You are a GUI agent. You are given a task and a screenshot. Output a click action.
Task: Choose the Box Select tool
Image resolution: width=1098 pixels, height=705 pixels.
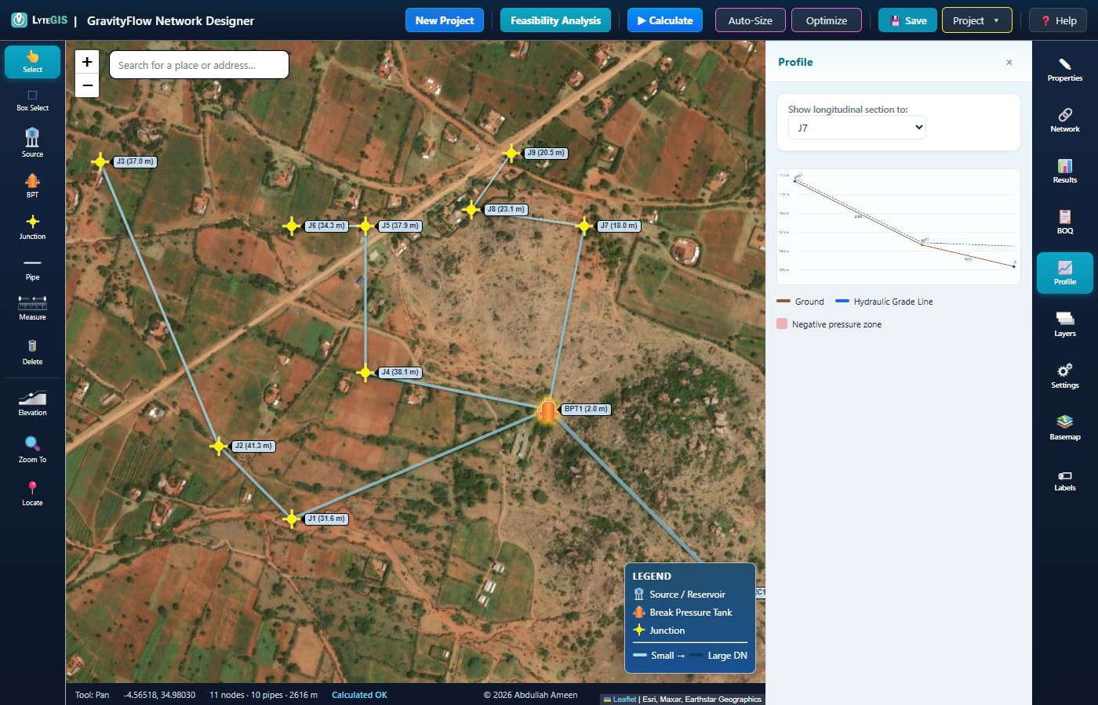32,100
